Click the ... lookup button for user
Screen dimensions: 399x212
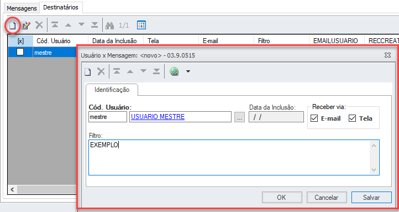(x=239, y=117)
